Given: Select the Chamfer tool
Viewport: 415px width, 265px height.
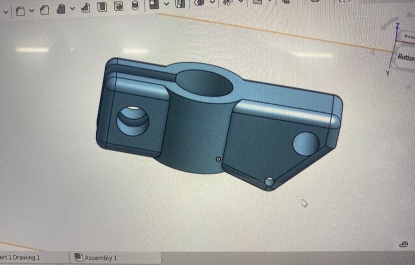Looking at the screenshot, I should (x=44, y=9).
